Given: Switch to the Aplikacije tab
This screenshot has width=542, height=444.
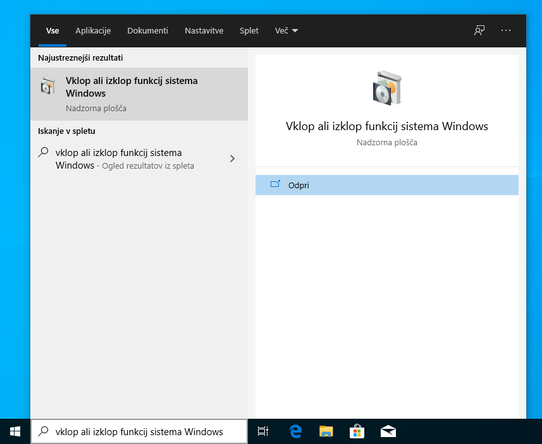Looking at the screenshot, I should (x=93, y=31).
